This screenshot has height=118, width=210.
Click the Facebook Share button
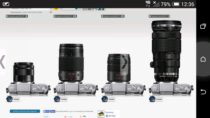(x=53, y=111)
